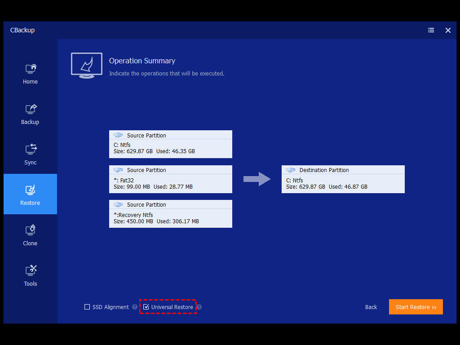Go Back to the previous step
This screenshot has width=460, height=345.
(x=371, y=307)
